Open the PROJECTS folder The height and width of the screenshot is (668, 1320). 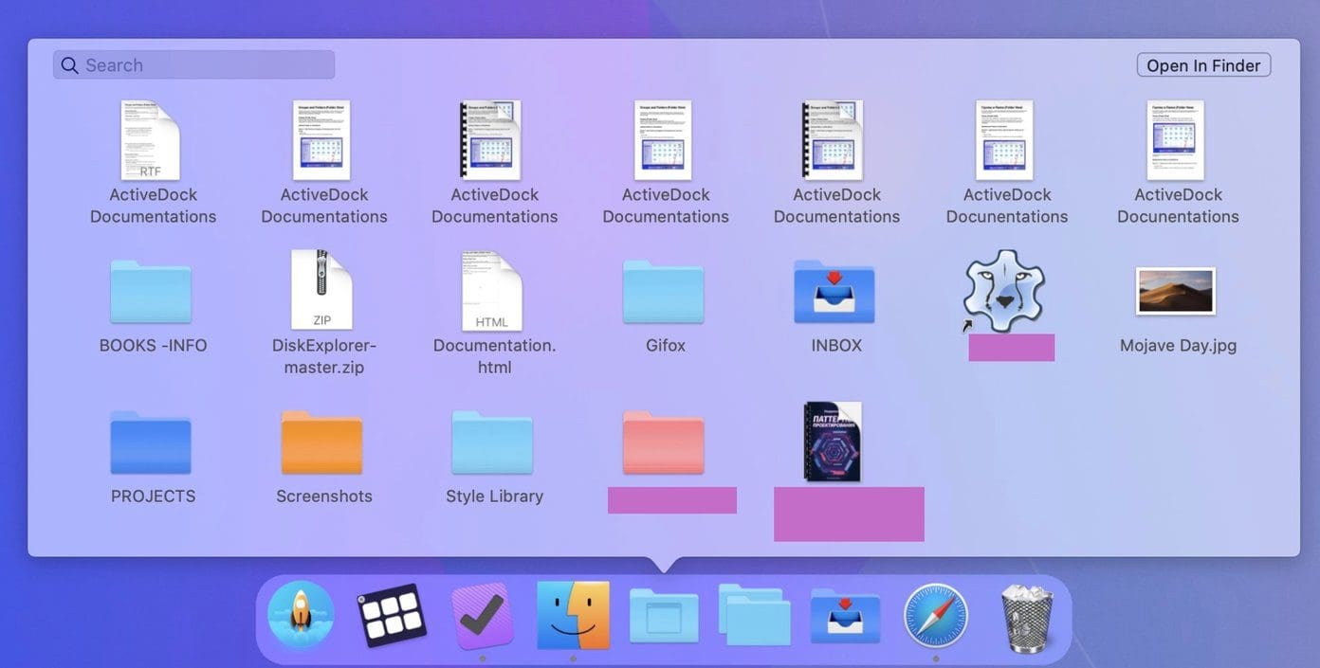151,442
